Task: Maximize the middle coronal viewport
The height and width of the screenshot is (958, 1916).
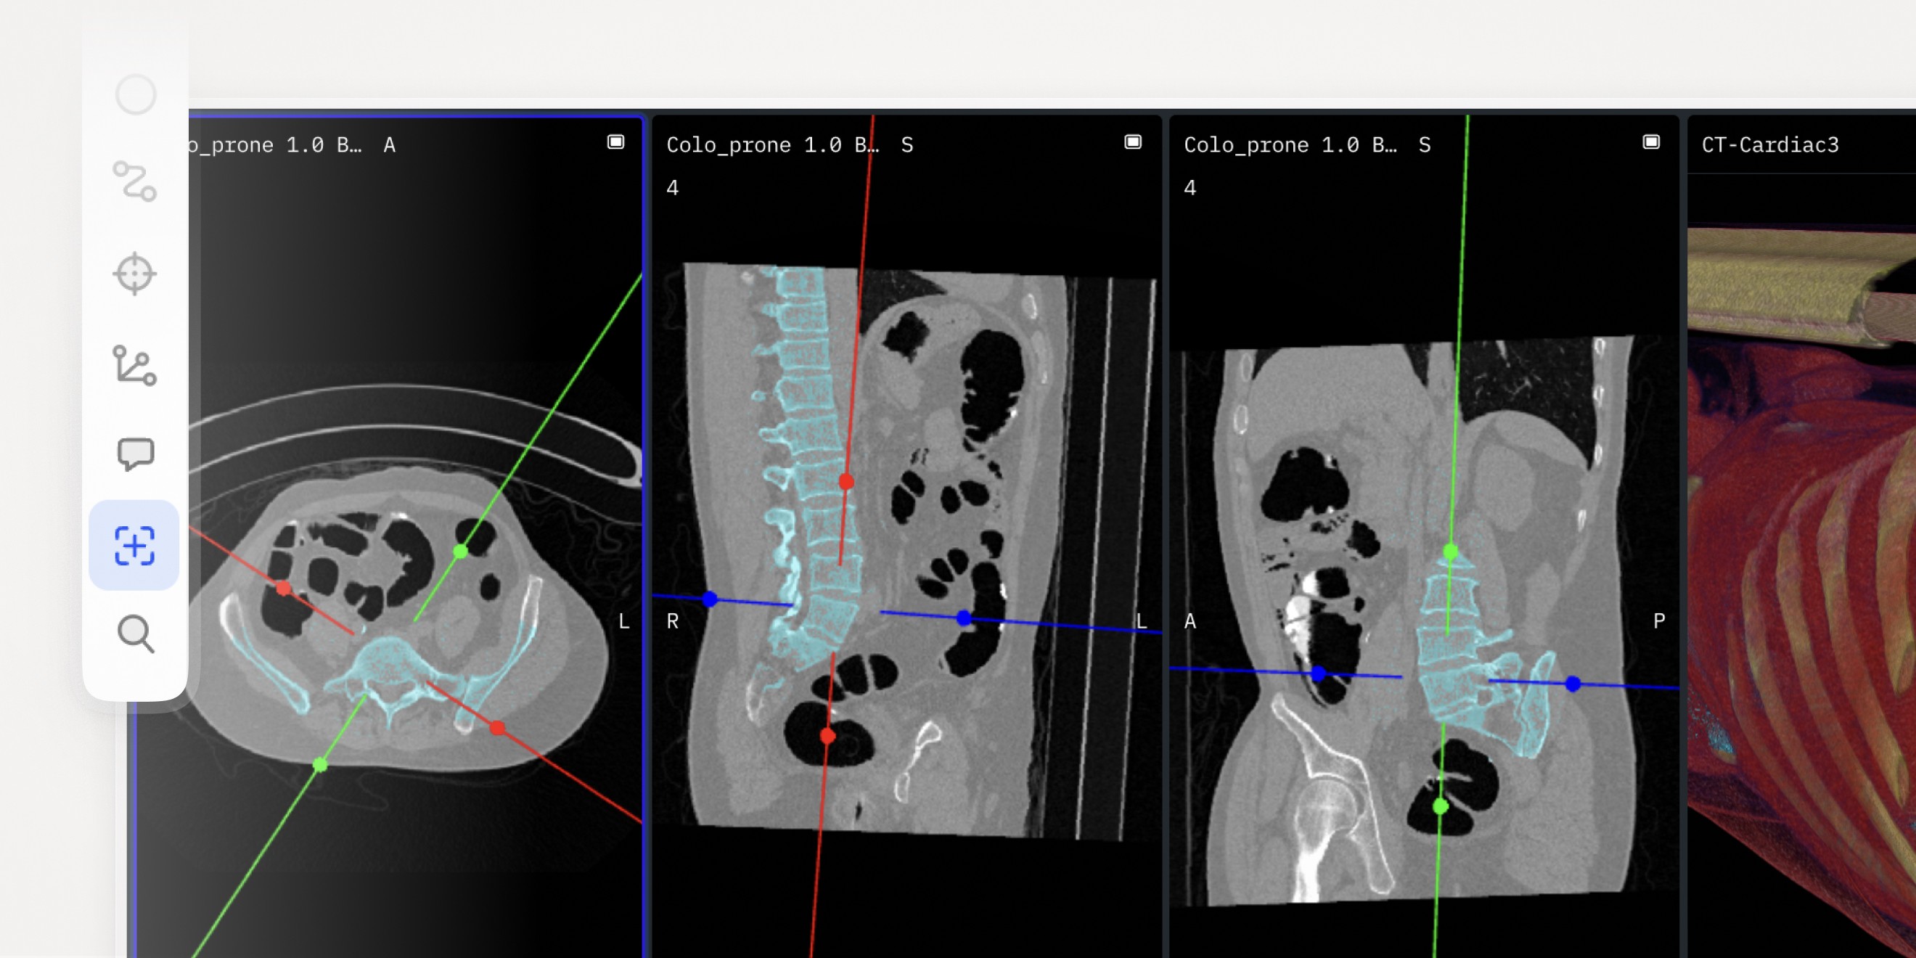Action: (1132, 142)
